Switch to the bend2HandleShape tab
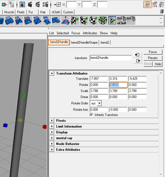The height and width of the screenshot is (177, 165). (x=84, y=43)
